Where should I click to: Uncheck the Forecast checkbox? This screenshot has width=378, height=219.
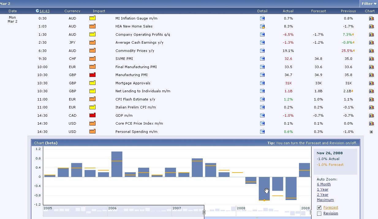click(x=319, y=208)
